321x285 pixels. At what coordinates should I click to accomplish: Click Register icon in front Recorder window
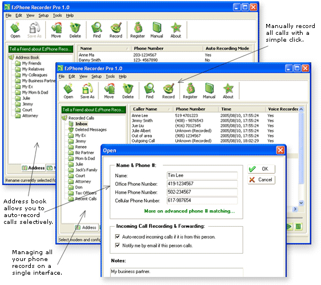pos(190,91)
